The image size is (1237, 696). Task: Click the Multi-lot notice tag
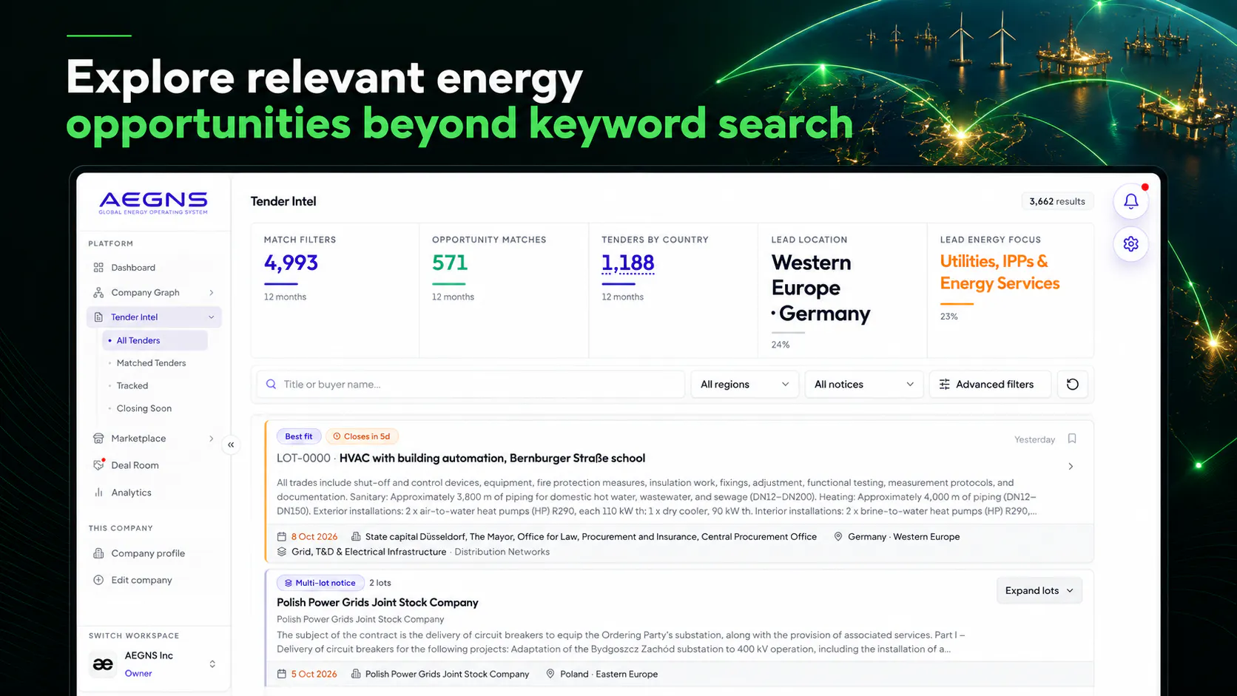pyautogui.click(x=320, y=583)
